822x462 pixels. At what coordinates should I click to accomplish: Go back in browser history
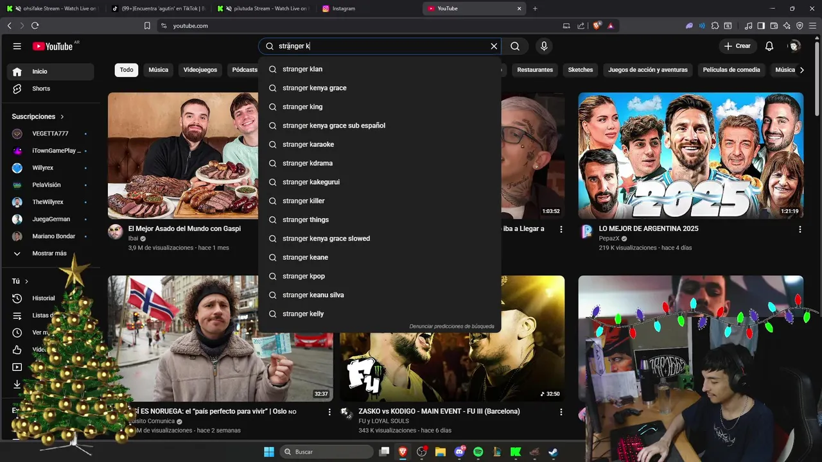click(x=9, y=26)
